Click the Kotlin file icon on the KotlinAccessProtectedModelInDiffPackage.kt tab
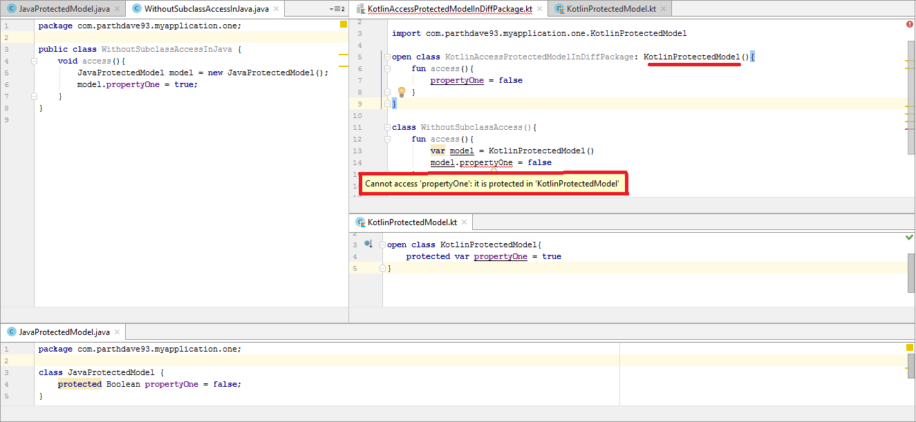916x422 pixels. pos(360,9)
